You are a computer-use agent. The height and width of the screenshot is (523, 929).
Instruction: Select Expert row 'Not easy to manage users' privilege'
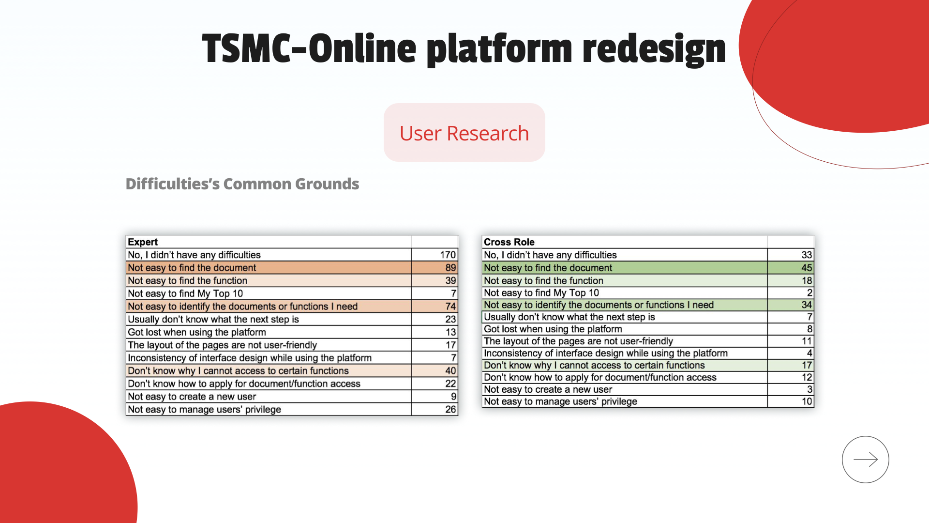[x=292, y=409]
